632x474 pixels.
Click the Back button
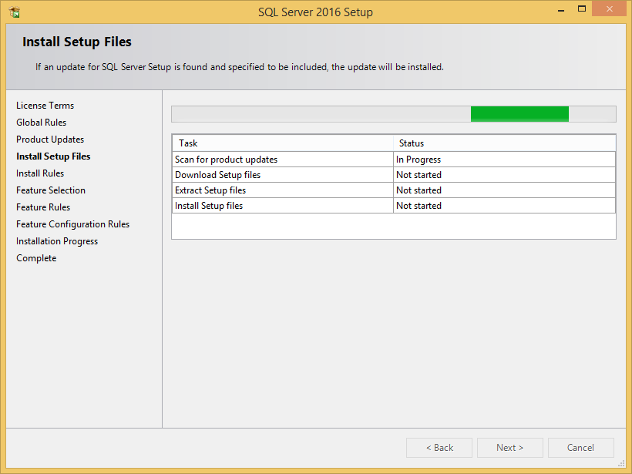(439, 448)
